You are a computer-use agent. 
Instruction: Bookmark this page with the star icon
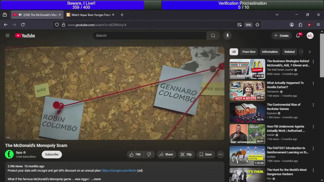(x=257, y=25)
